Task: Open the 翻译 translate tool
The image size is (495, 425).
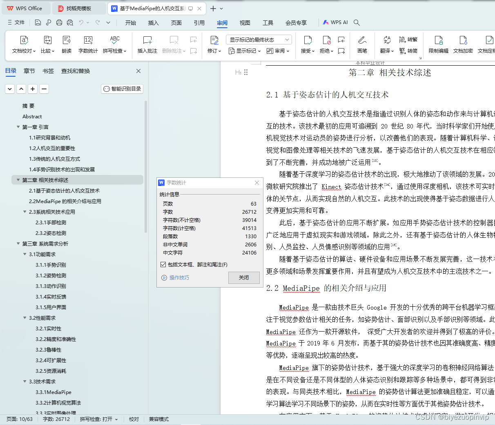Action: coord(387,44)
